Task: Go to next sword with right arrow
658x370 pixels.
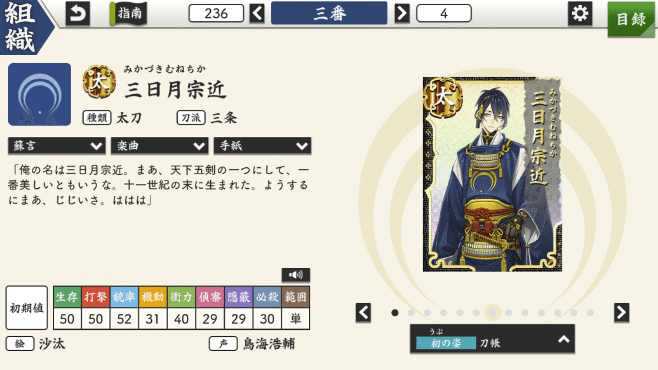Action: pos(402,13)
